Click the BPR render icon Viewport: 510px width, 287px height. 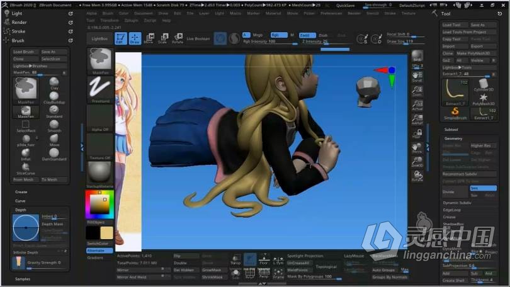click(x=417, y=56)
